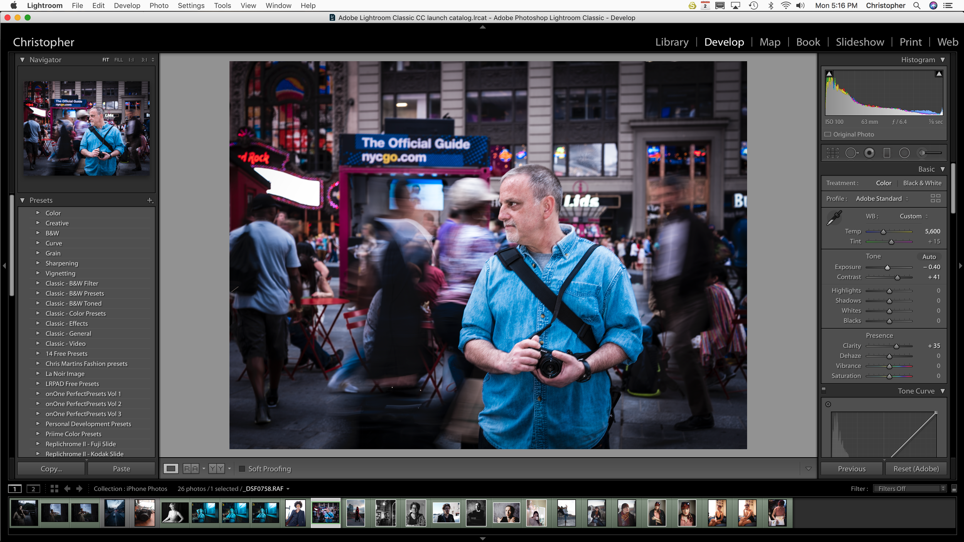Image resolution: width=964 pixels, height=542 pixels.
Task: Click the Tone Curve target adjustment icon
Action: click(x=828, y=404)
